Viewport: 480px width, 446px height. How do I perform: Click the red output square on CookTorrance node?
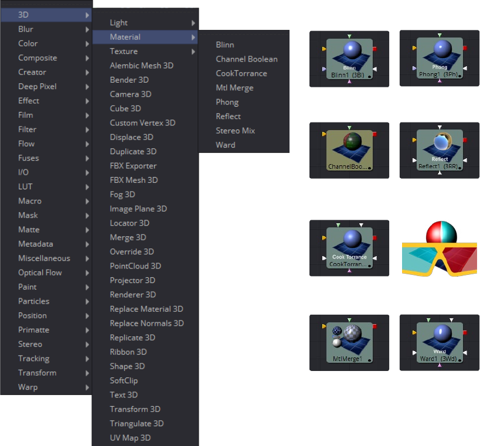[375, 238]
